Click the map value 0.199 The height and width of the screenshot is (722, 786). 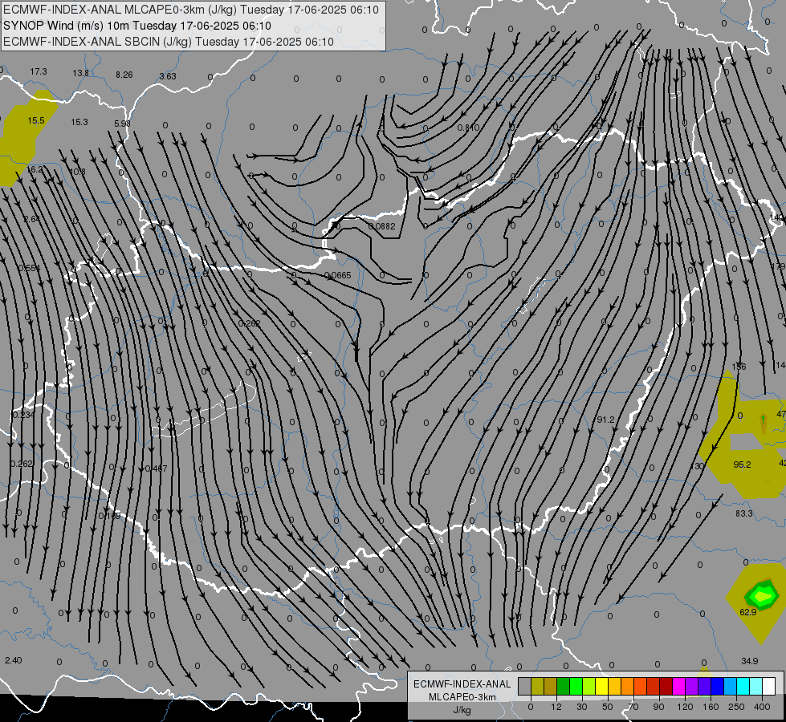point(109,516)
